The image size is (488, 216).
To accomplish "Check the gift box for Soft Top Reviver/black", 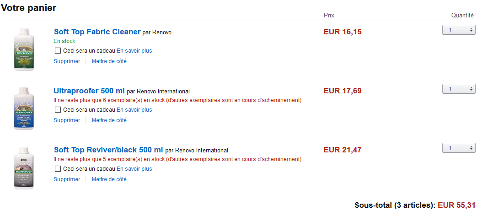I will point(58,169).
